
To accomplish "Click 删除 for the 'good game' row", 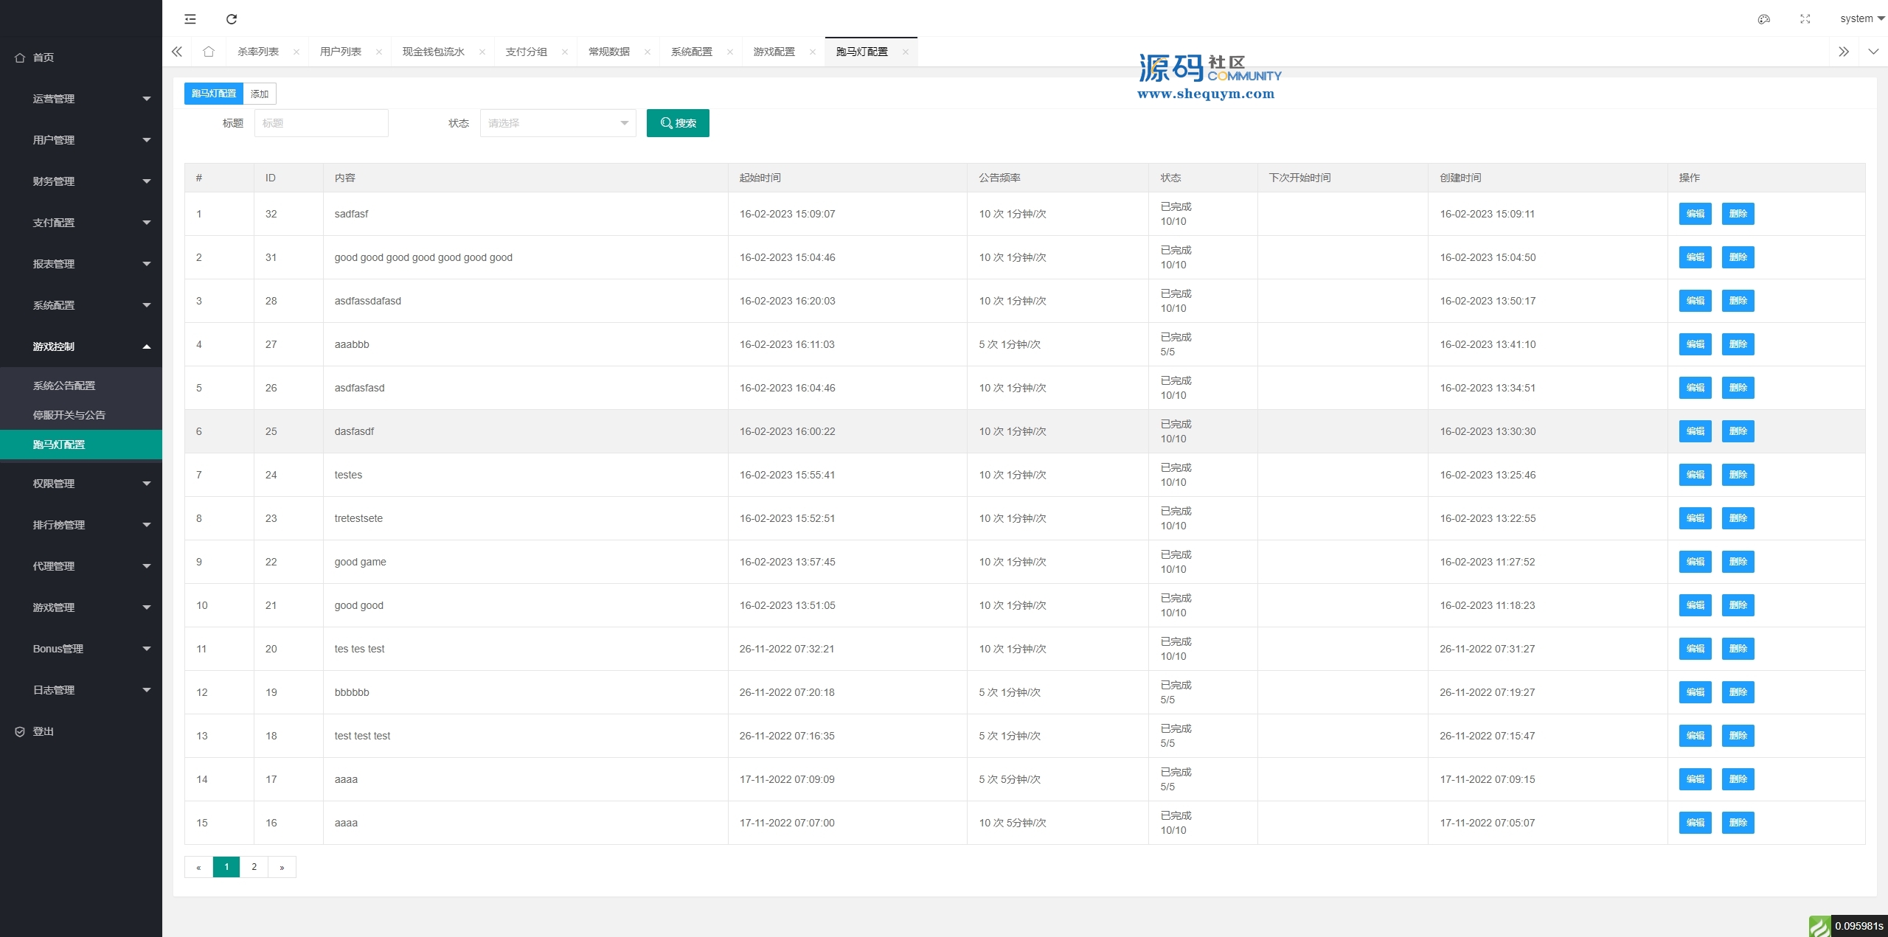I will coord(1737,562).
